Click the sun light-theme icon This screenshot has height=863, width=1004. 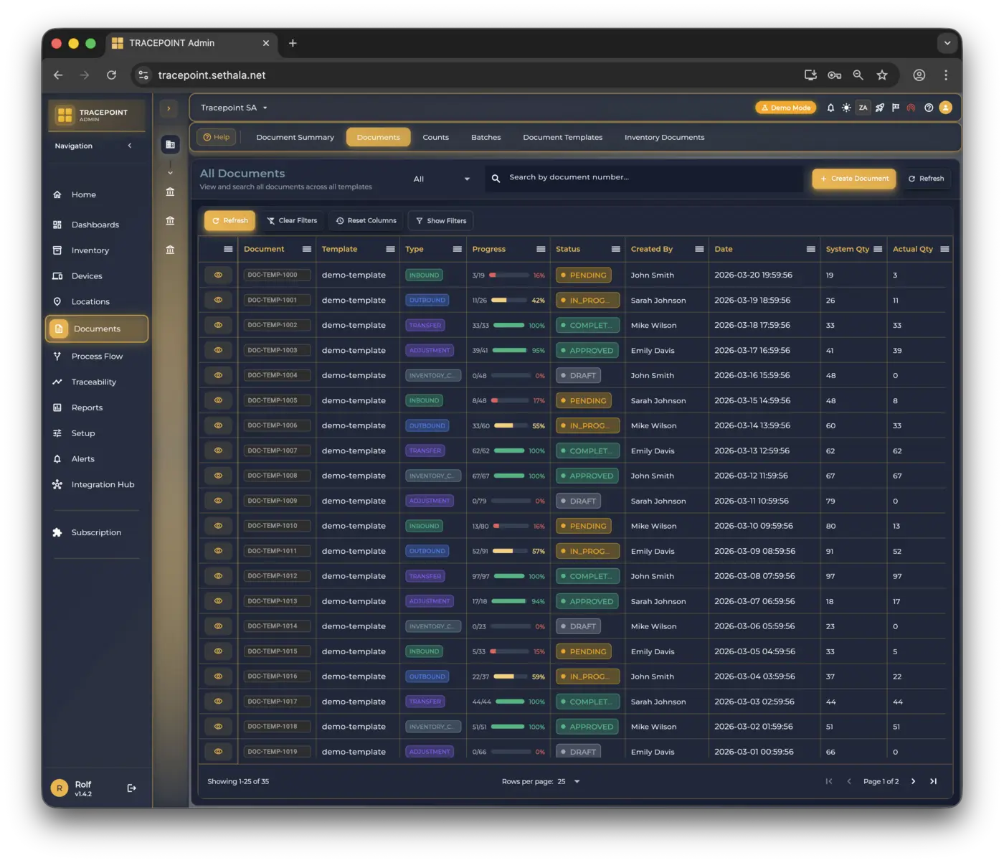[x=846, y=108]
